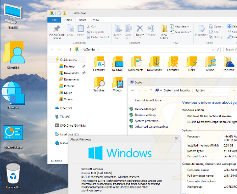Select the Documents folder in file pane
The height and width of the screenshot is (194, 237).
[136, 64]
